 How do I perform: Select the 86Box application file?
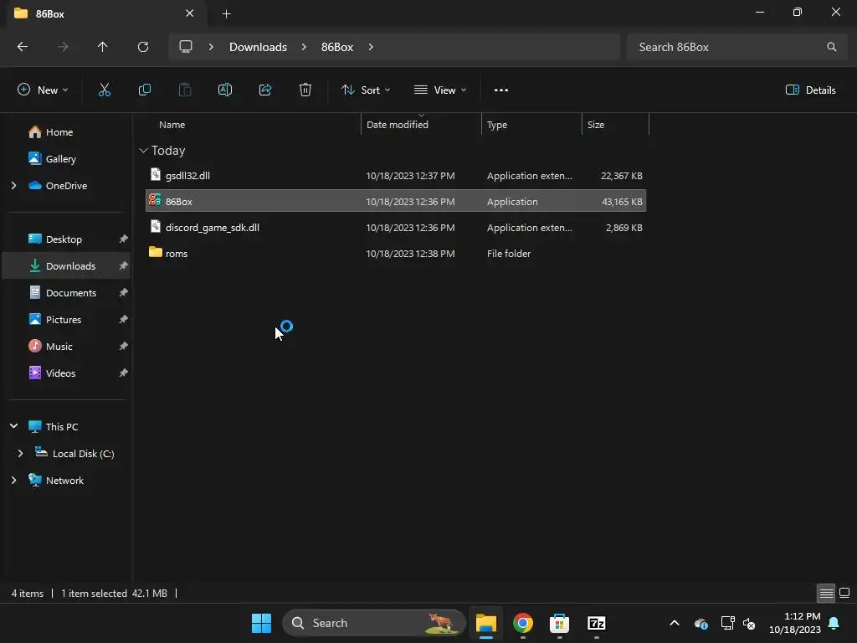(x=396, y=201)
